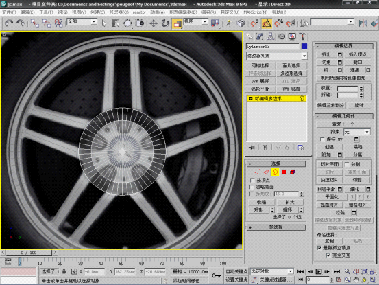
Task: Open the Hierarchy command panel tab
Action: 271,36
